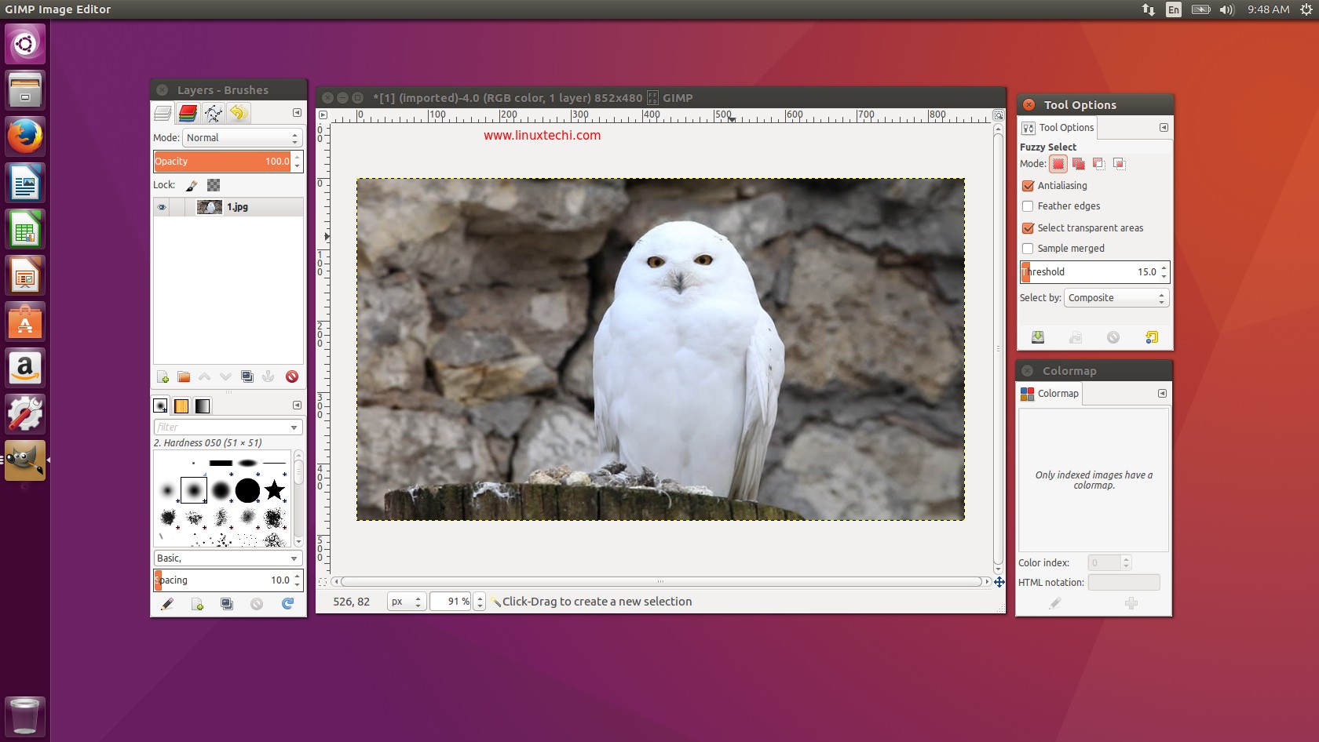Create a new layer in the Layers panel

[163, 376]
